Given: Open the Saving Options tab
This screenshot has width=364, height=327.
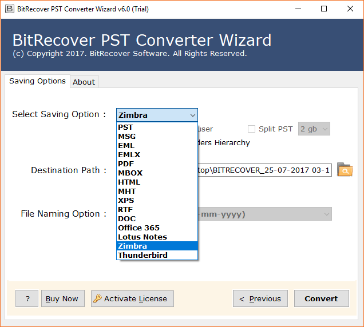Looking at the screenshot, I should (37, 81).
